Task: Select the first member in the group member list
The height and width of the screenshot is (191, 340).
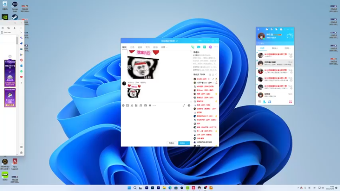Action: pyautogui.click(x=205, y=79)
